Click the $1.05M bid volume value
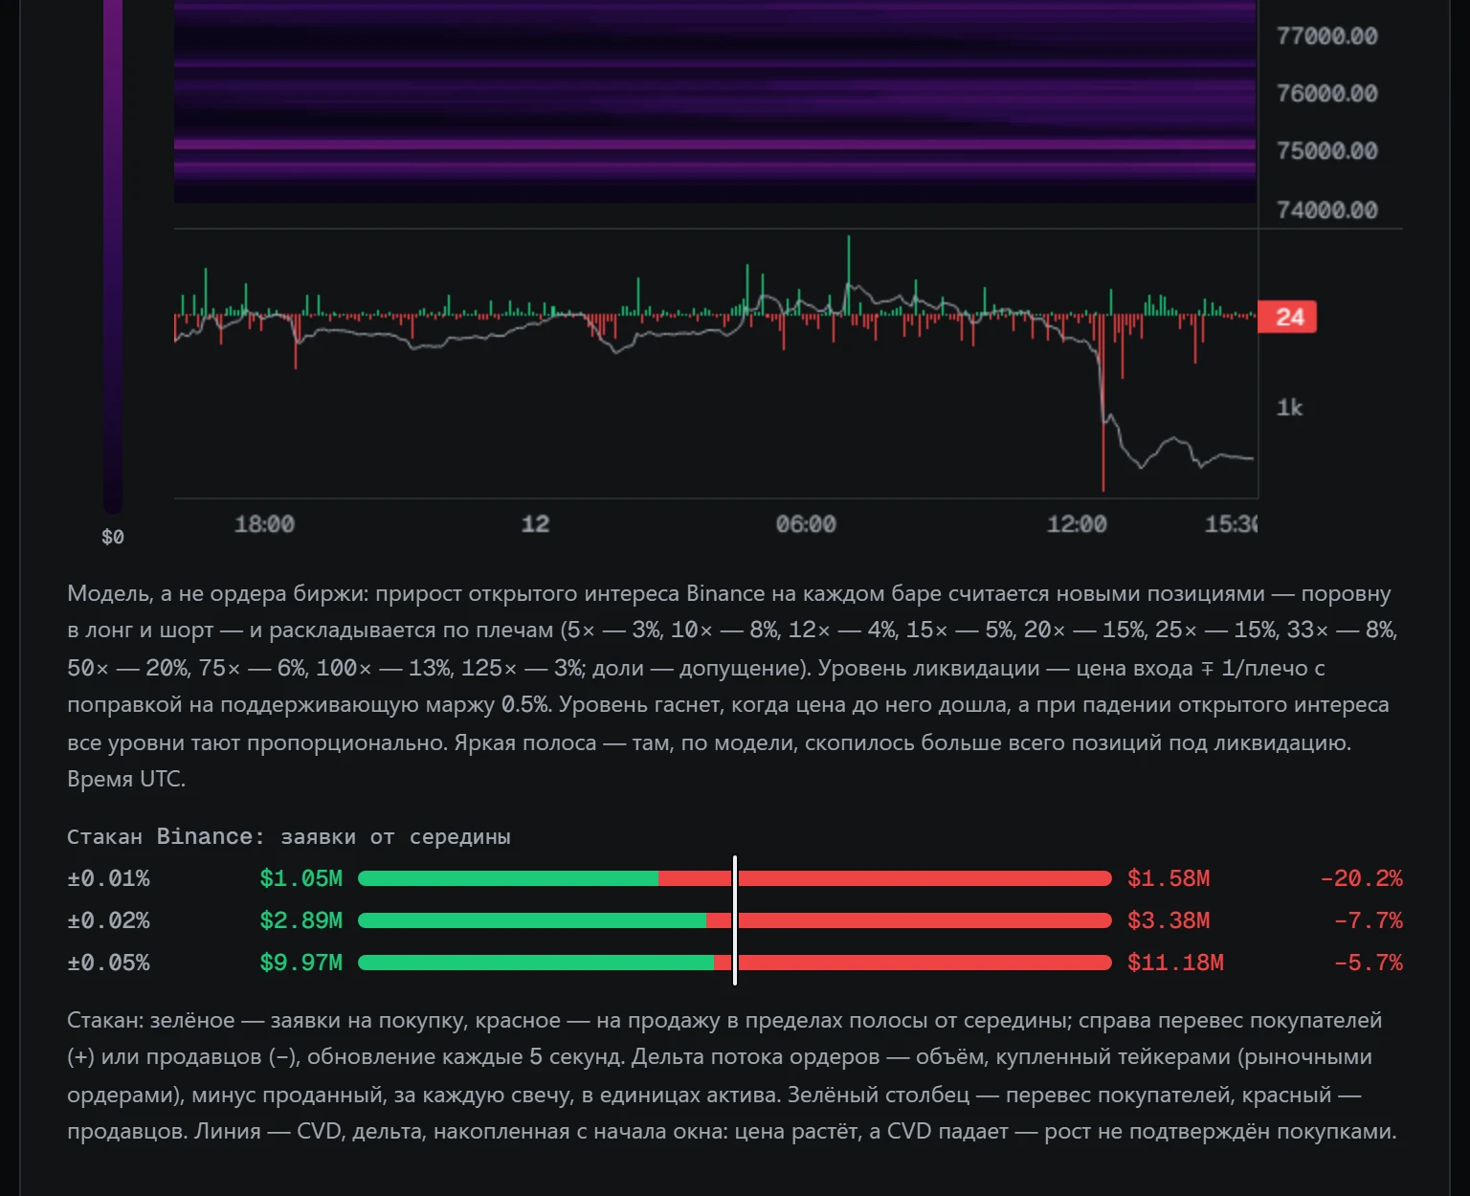This screenshot has height=1196, width=1470. (301, 878)
